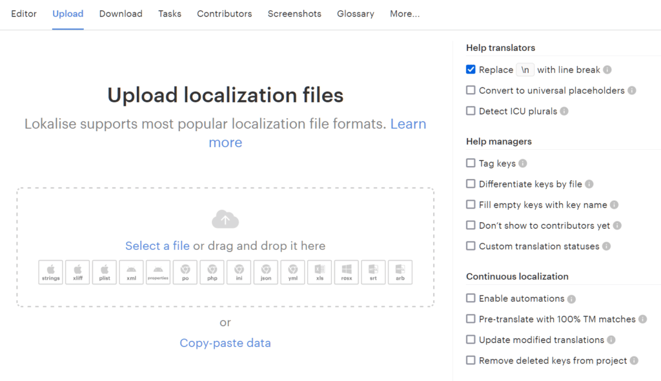Screen dimensions: 661x381
Task: Check Differentiate keys by file
Action: pos(471,184)
